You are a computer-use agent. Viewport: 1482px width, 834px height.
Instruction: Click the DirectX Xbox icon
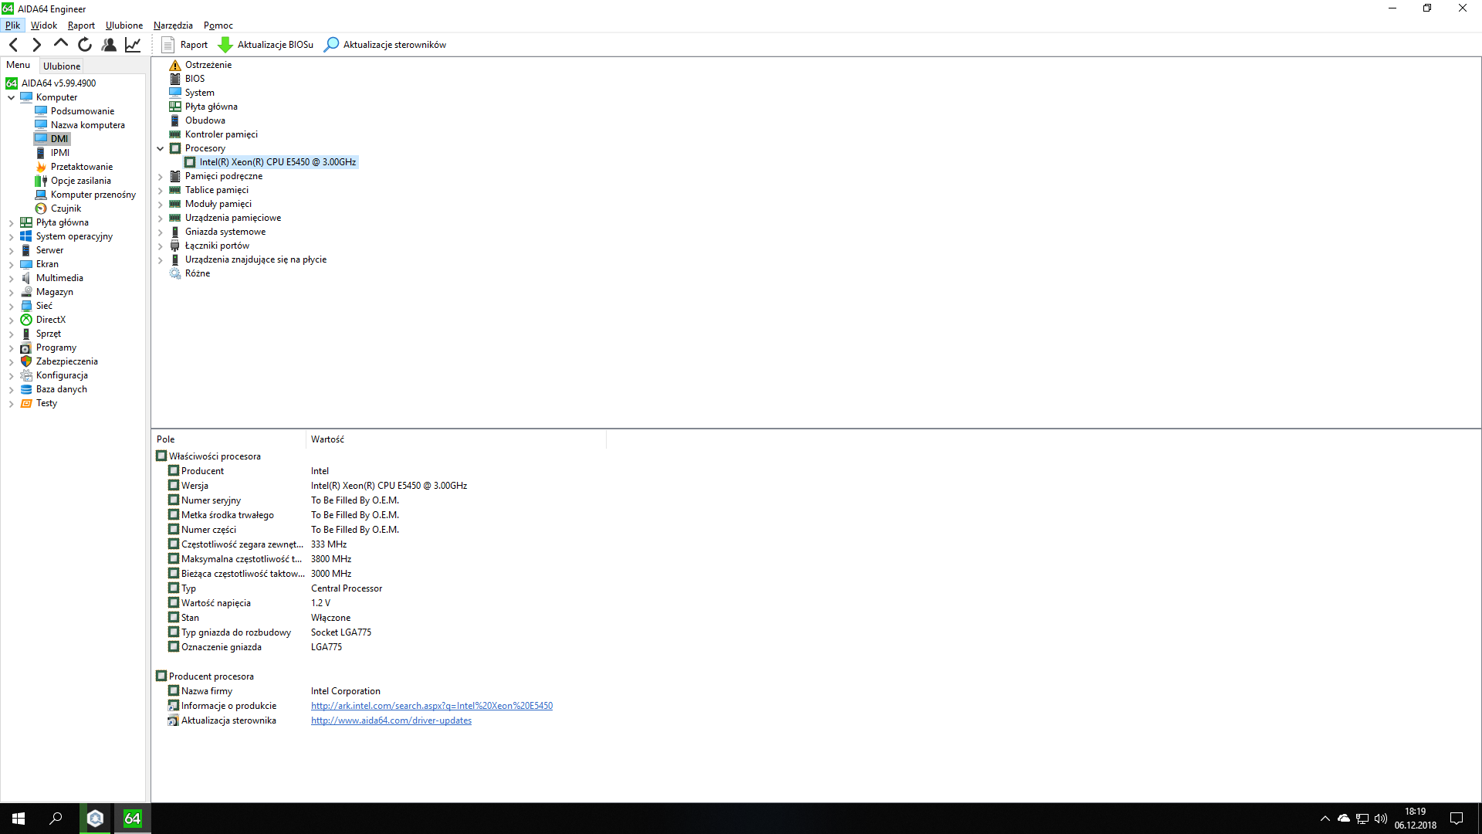point(26,320)
